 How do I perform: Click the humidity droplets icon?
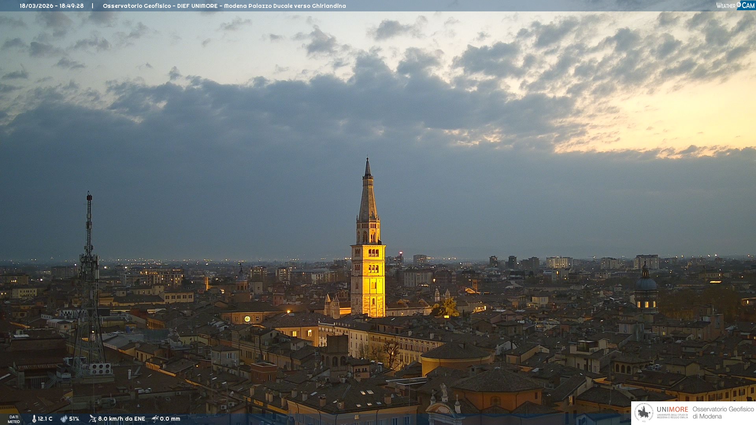64,419
